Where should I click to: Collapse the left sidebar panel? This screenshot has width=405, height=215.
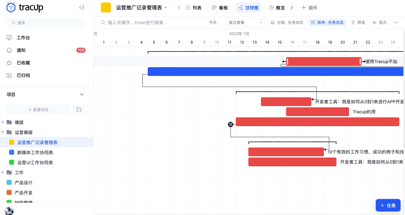point(82,8)
